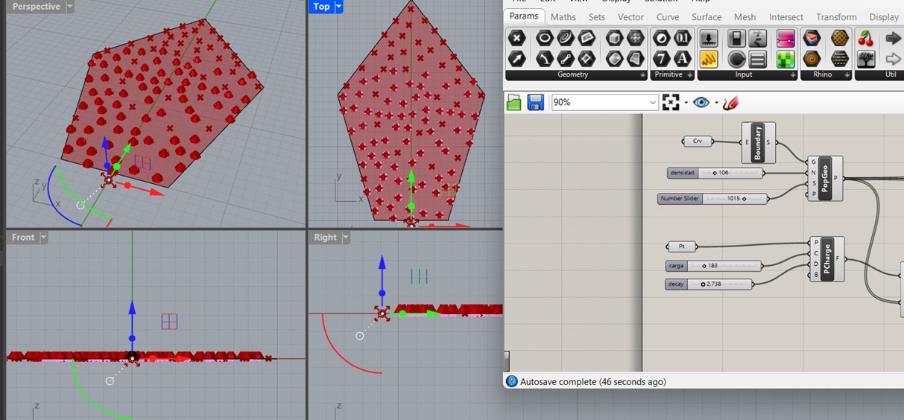Select the Vector parameter arrow icon
This screenshot has width=904, height=420.
516,58
